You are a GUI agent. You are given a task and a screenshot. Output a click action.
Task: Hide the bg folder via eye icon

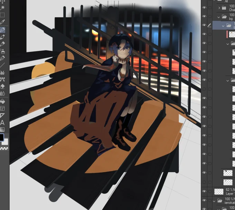point(204,16)
